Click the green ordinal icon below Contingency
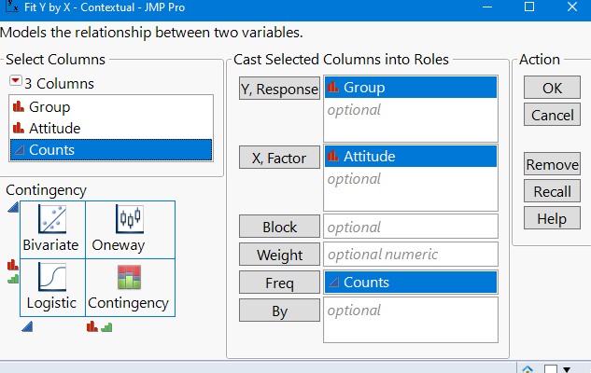This screenshot has height=373, width=591. [106, 327]
